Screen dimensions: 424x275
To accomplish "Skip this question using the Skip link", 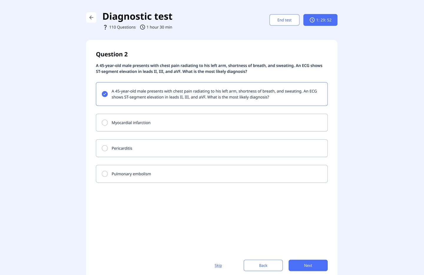I will point(218,266).
